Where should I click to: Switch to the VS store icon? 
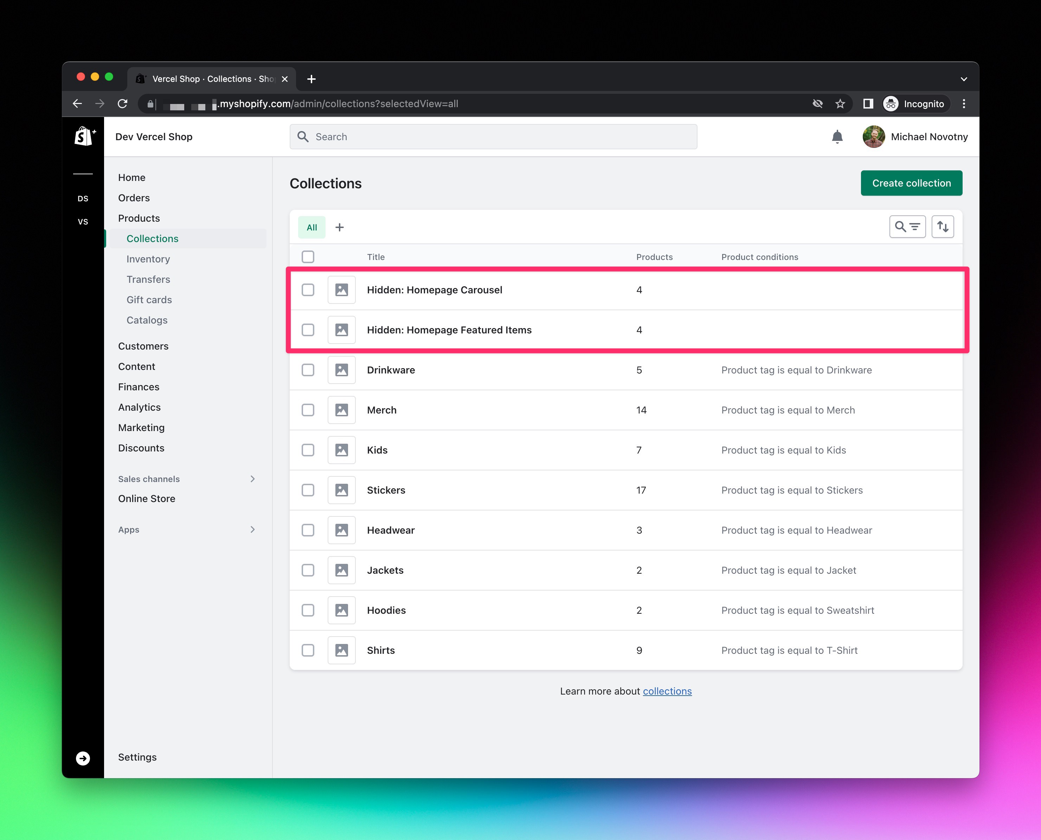pyautogui.click(x=83, y=222)
